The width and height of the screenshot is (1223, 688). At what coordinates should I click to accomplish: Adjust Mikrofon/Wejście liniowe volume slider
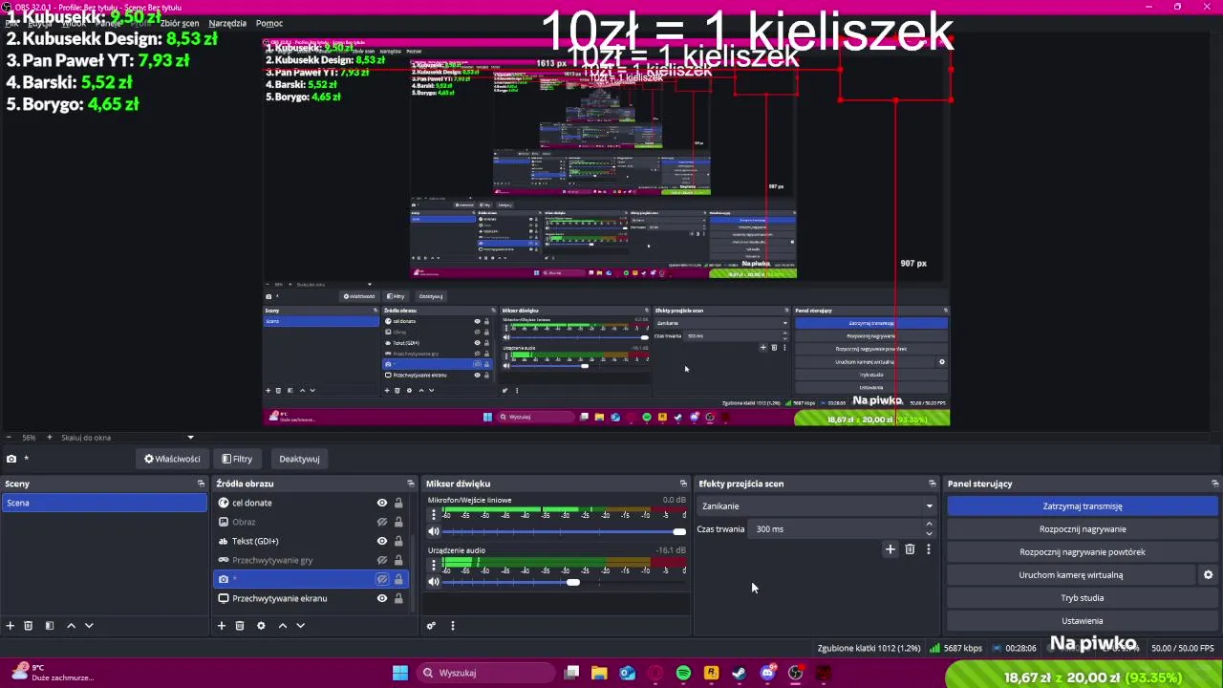click(565, 531)
